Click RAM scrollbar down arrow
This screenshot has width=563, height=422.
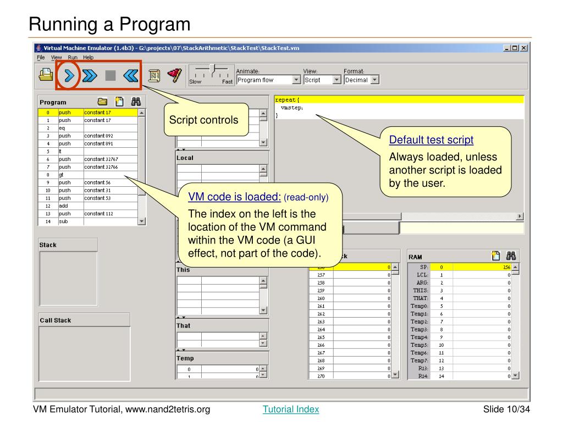(x=515, y=376)
